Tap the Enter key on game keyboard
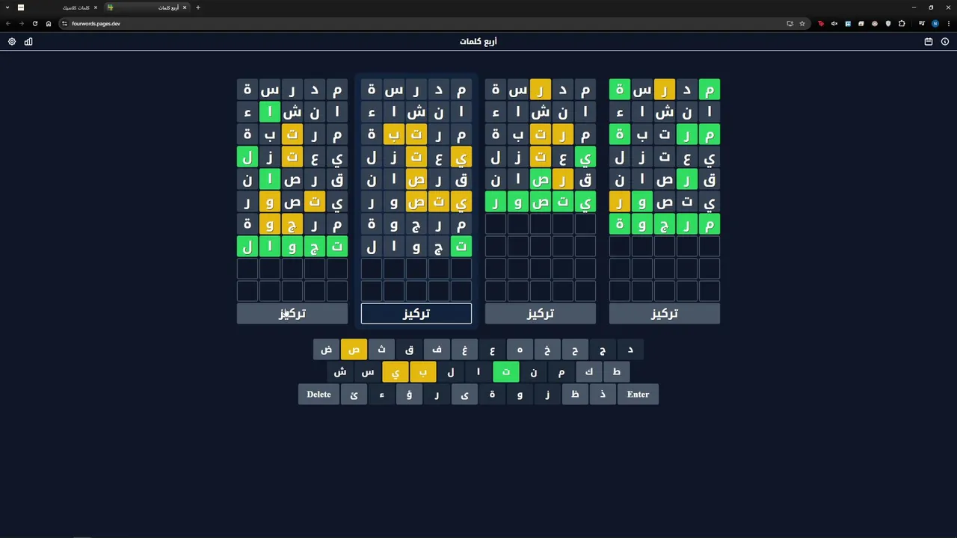The width and height of the screenshot is (957, 538). 638,395
